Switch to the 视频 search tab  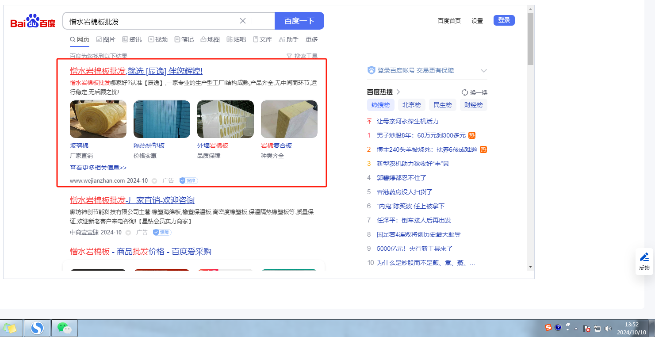coord(158,39)
